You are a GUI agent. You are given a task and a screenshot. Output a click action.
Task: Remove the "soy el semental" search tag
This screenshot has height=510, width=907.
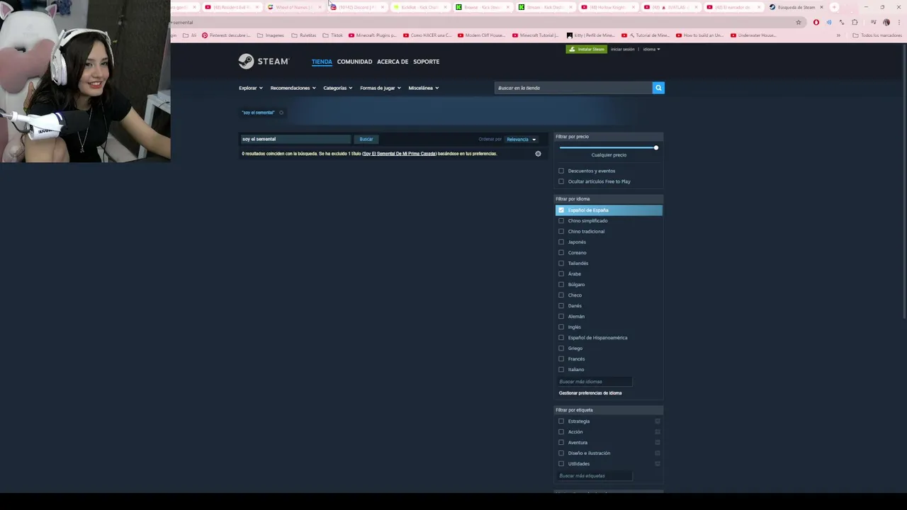click(281, 113)
